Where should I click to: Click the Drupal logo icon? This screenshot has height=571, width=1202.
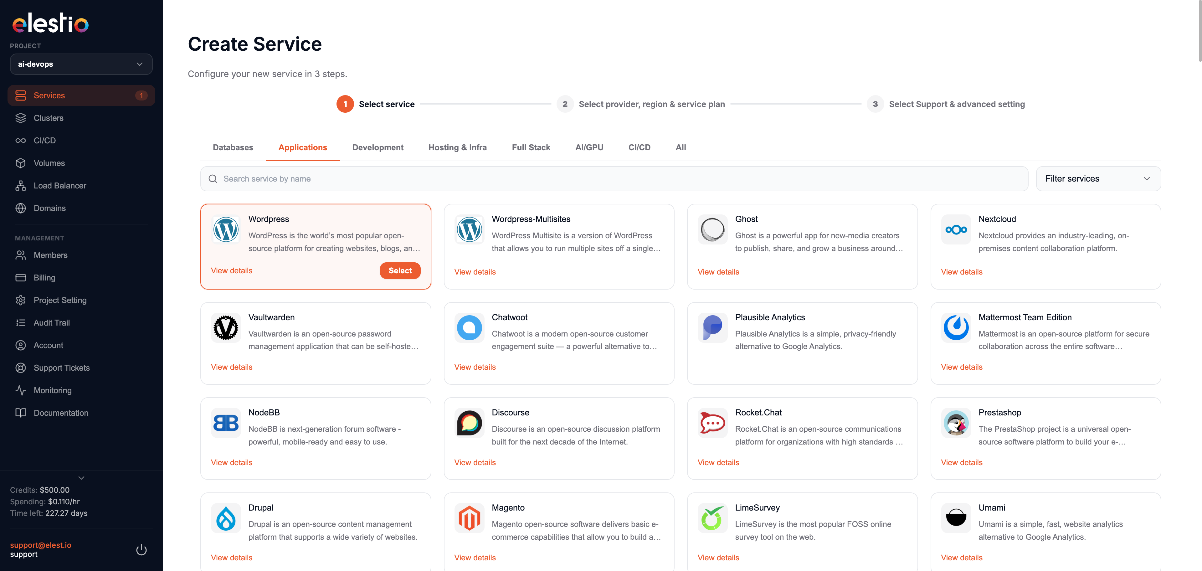pyautogui.click(x=226, y=518)
